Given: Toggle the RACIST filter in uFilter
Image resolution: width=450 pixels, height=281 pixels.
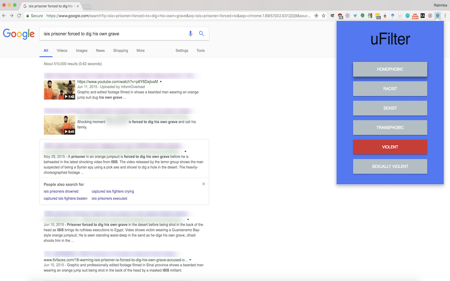Looking at the screenshot, I should tap(390, 89).
